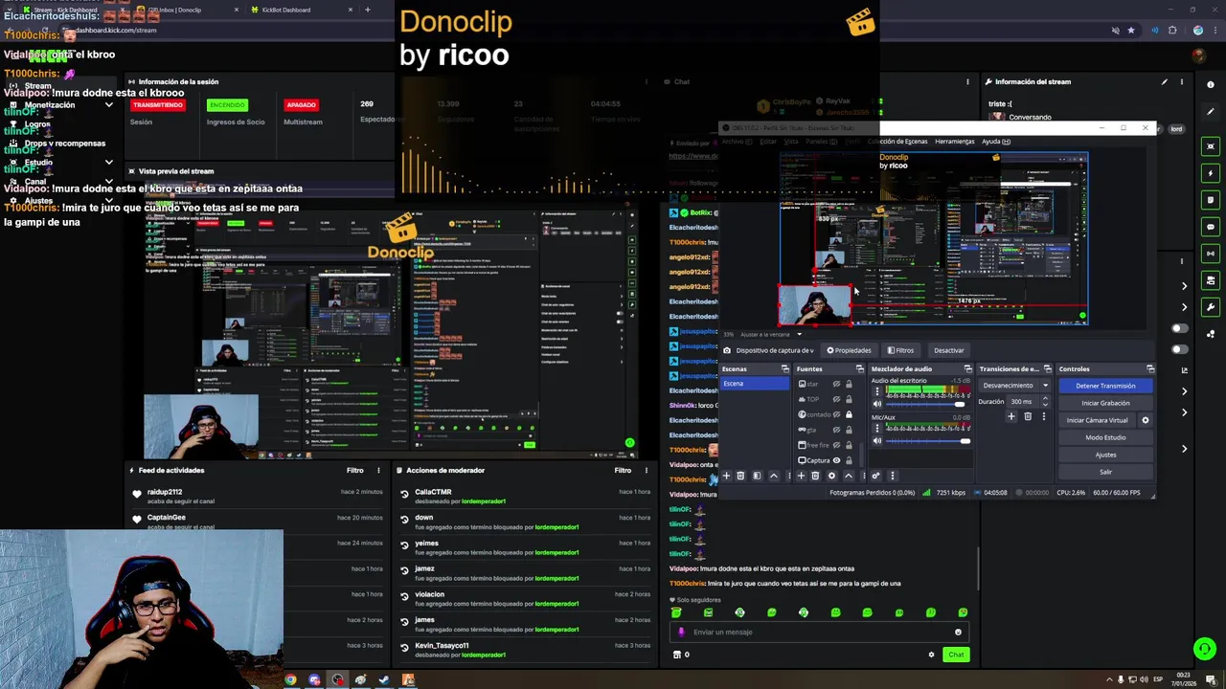Move scene up in Escenas toolbar

pos(774,476)
